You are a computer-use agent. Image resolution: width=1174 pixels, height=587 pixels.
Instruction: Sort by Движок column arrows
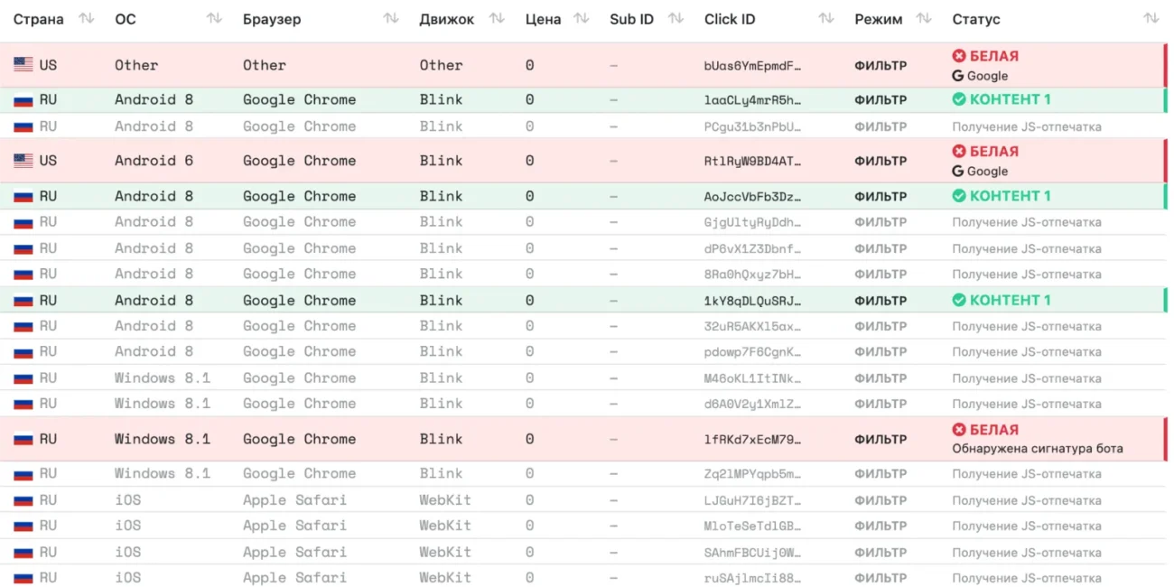(497, 18)
